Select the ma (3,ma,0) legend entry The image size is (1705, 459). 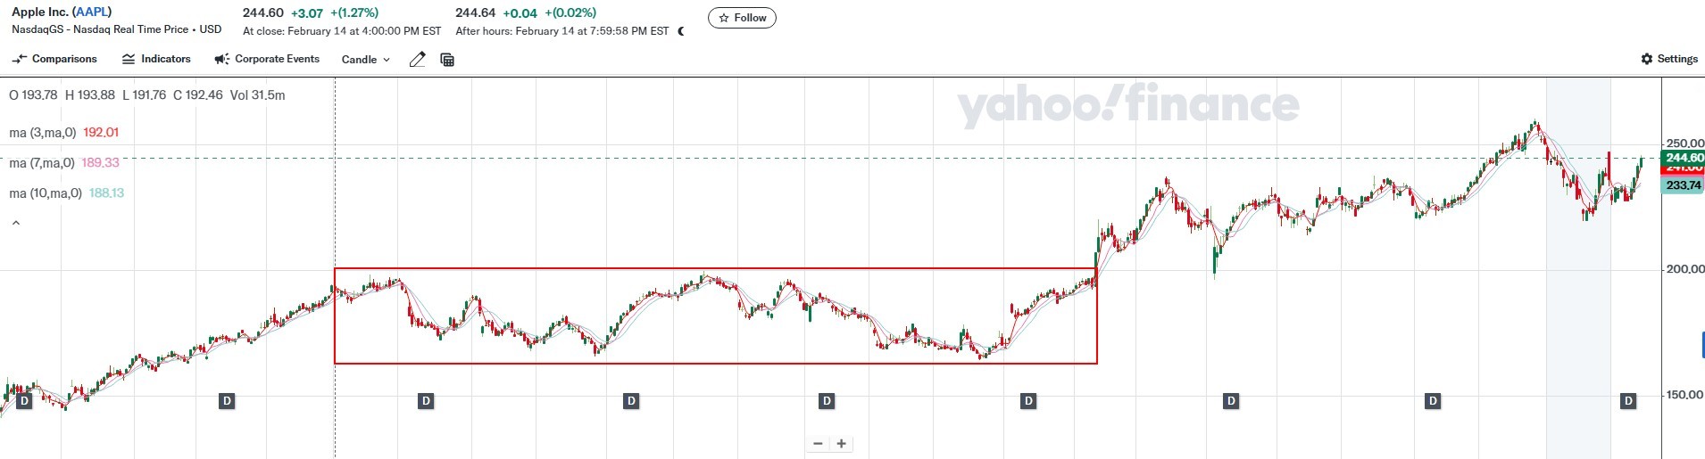(43, 133)
